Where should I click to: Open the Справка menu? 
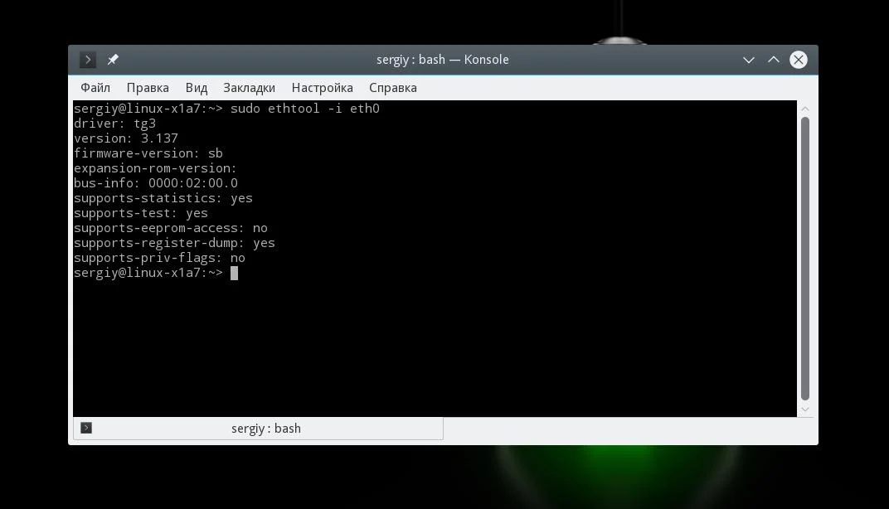pos(393,88)
